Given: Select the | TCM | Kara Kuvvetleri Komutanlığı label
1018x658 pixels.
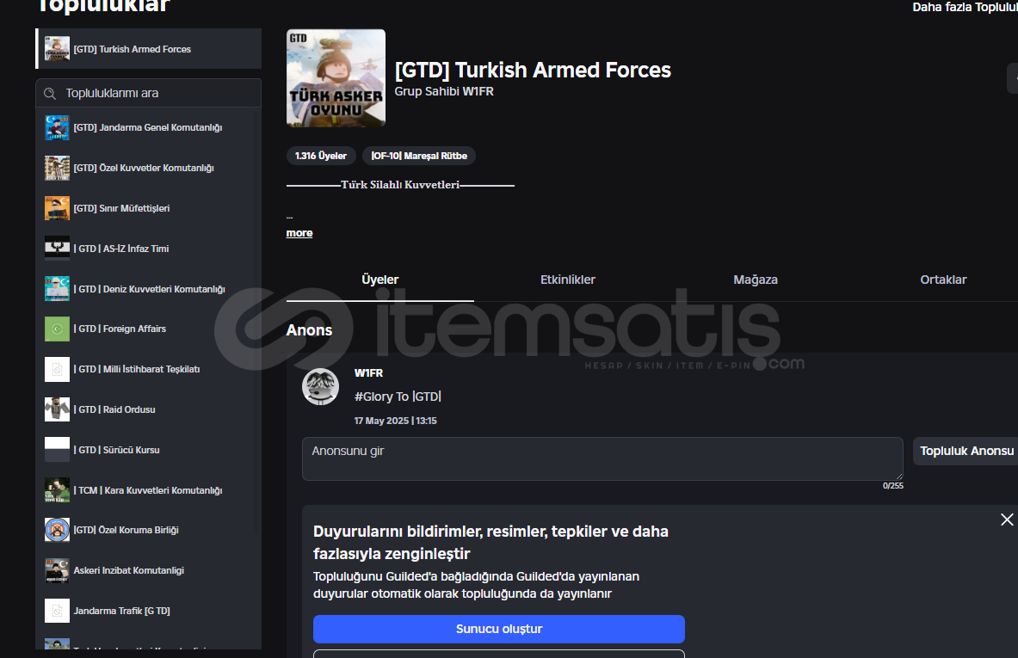Looking at the screenshot, I should click(148, 490).
